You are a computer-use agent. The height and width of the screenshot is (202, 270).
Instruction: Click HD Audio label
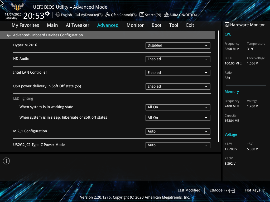[x=21, y=59]
